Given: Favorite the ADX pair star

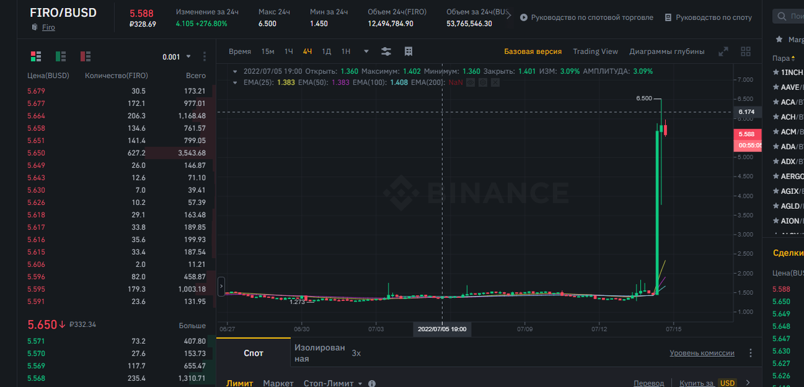Looking at the screenshot, I should point(776,161).
